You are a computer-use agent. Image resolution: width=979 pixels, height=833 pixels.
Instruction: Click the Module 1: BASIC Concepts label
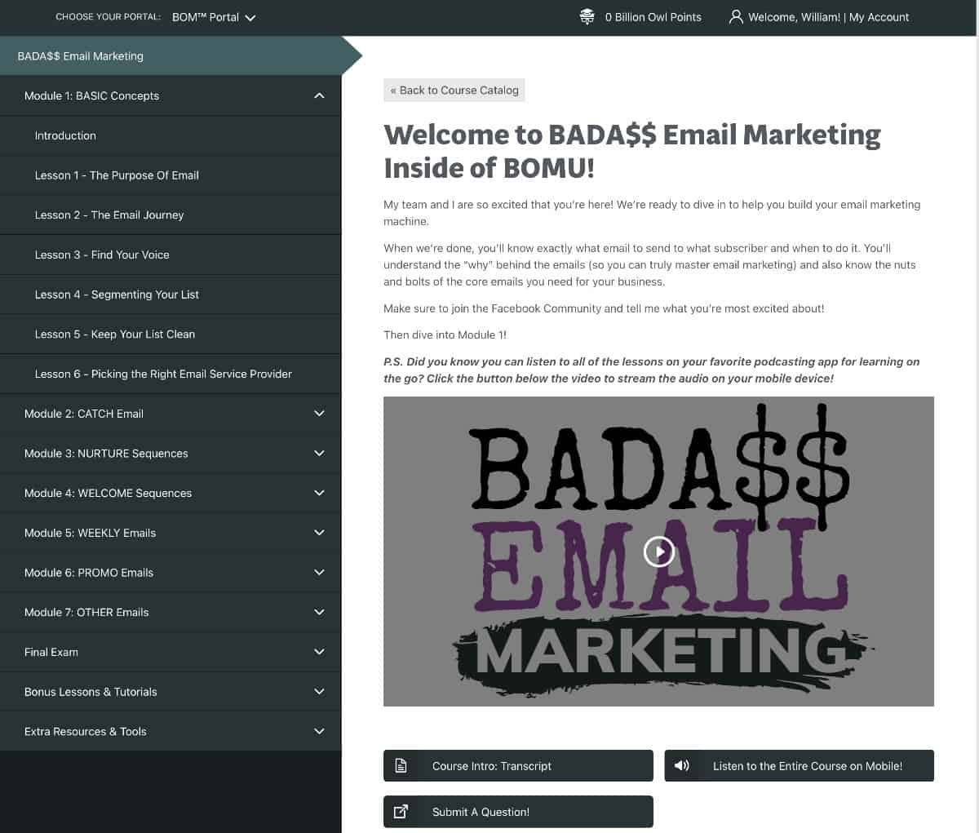[91, 95]
